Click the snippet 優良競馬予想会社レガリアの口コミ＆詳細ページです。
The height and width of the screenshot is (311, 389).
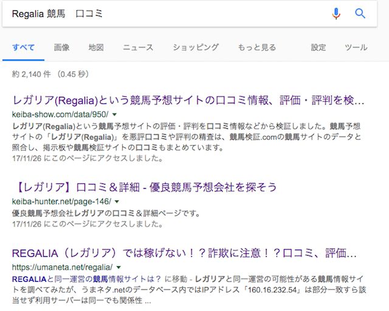coord(106,213)
